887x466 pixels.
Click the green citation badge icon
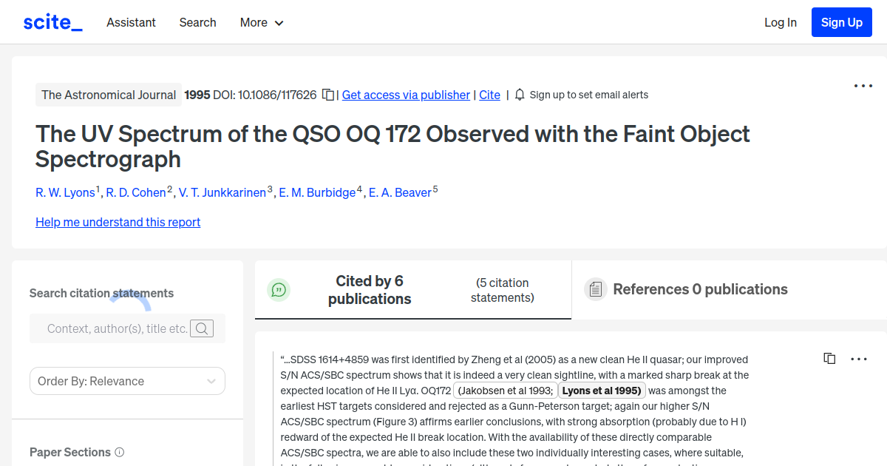click(279, 290)
